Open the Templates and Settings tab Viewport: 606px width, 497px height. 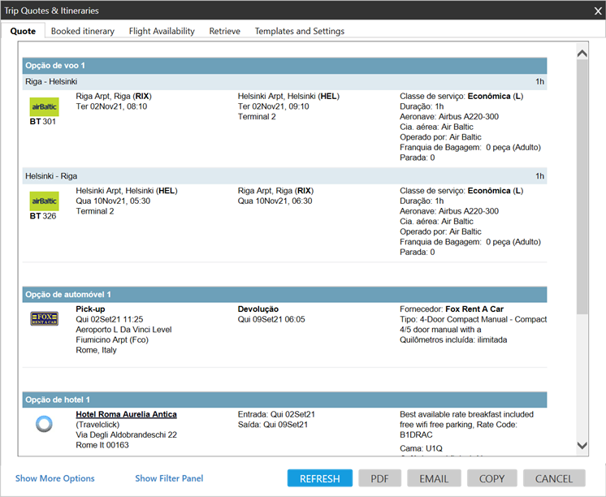coord(299,31)
